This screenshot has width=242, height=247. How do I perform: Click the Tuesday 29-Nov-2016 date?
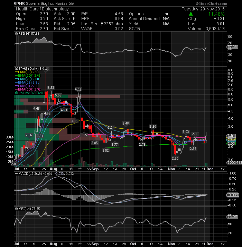(203, 9)
